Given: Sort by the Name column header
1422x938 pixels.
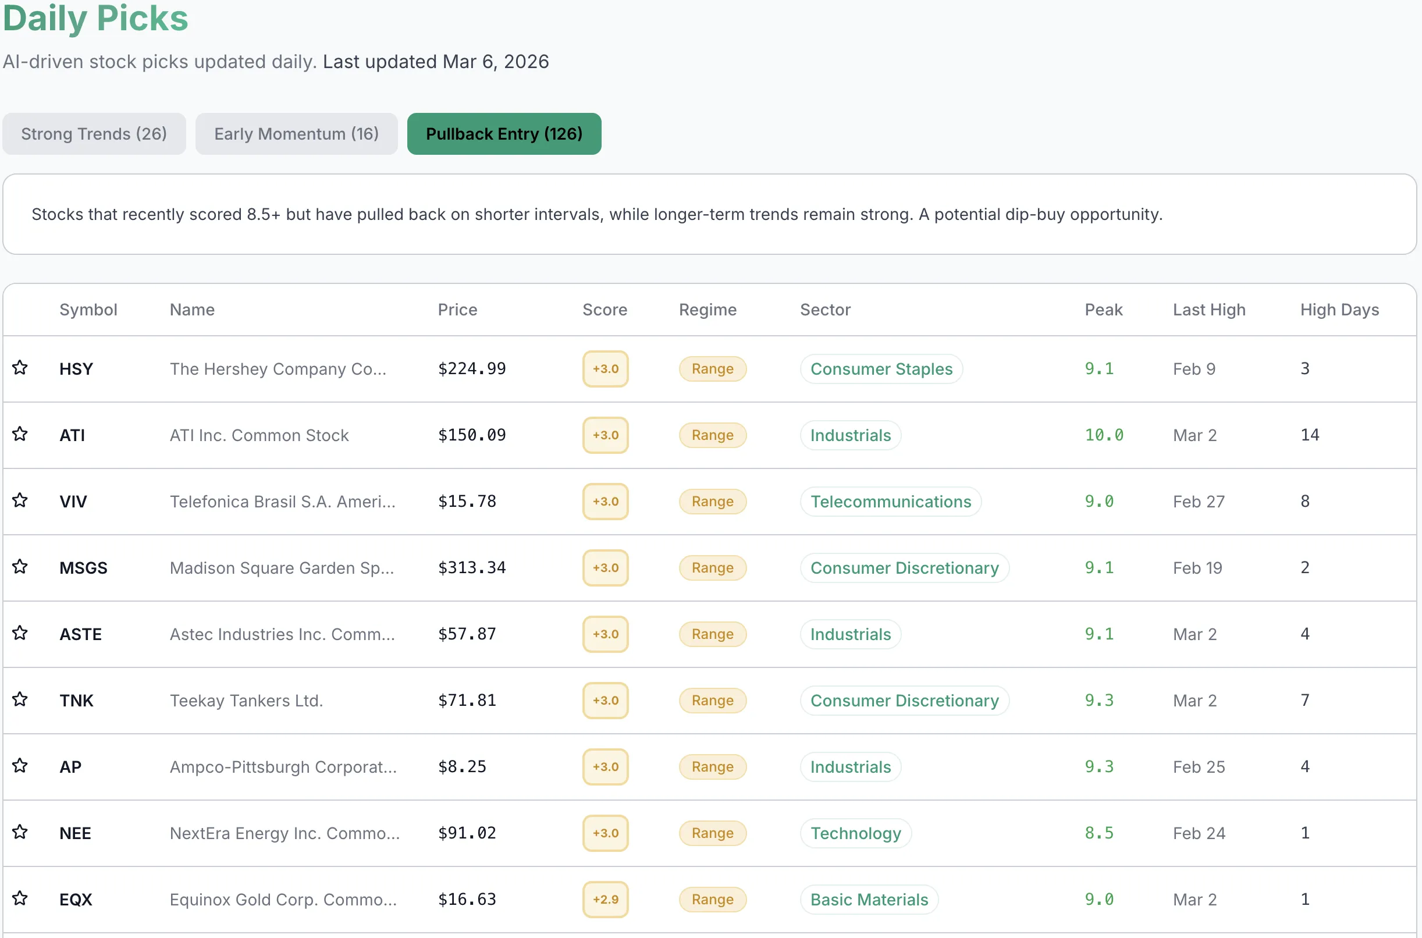Looking at the screenshot, I should pyautogui.click(x=192, y=310).
